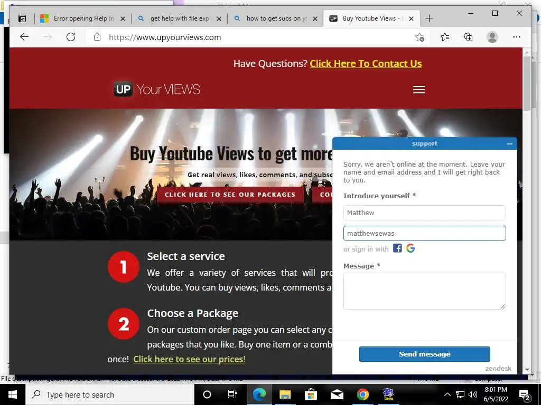
Task: Click the 'Select a service' heading
Action: (x=186, y=256)
